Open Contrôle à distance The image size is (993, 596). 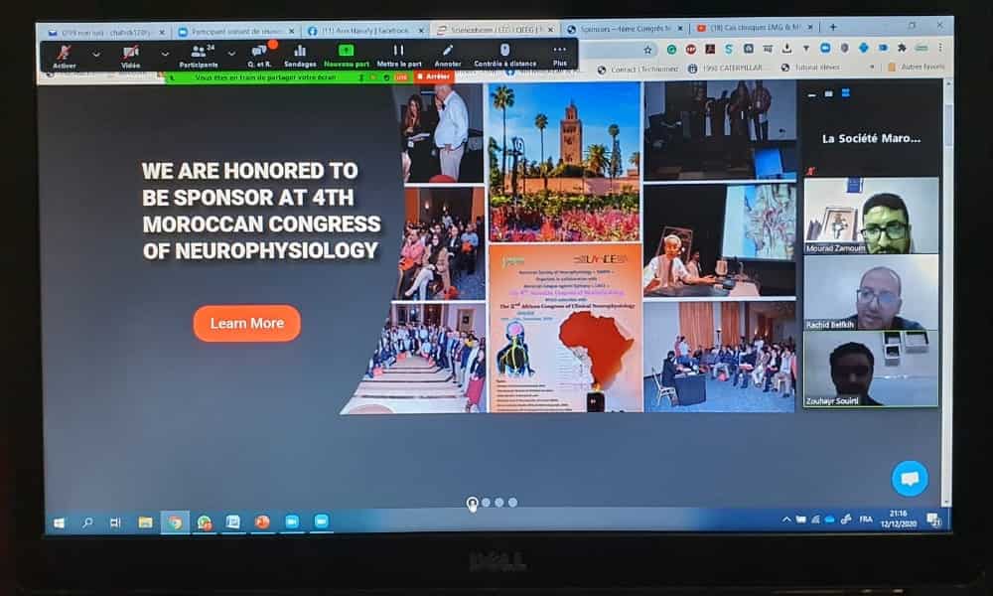[504, 54]
